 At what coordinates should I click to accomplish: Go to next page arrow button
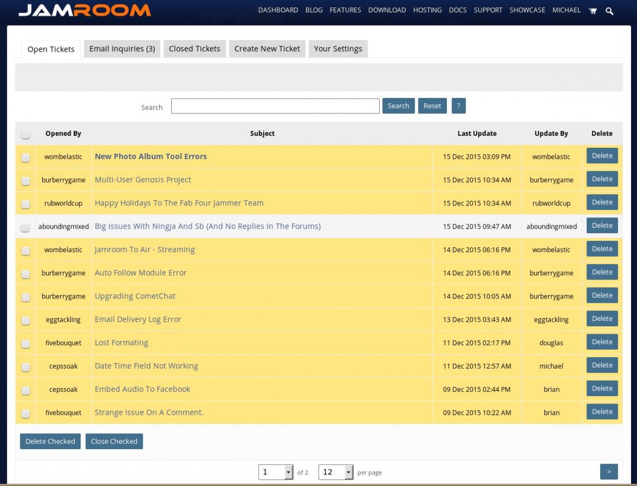coord(609,472)
